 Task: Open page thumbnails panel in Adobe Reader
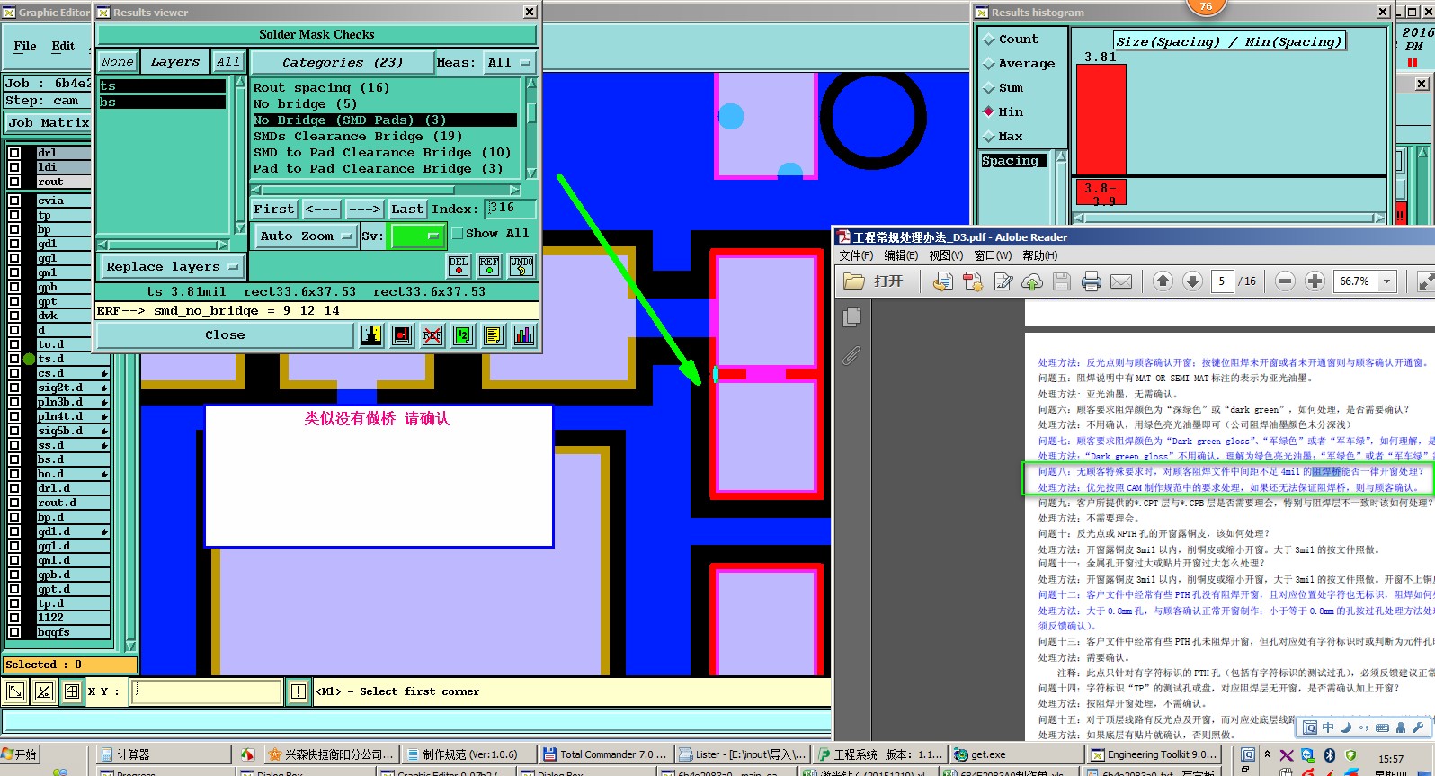[x=852, y=317]
